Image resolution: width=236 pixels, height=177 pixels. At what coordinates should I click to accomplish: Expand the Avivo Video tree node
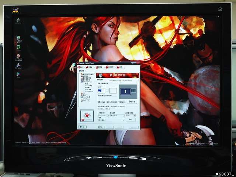(80, 97)
